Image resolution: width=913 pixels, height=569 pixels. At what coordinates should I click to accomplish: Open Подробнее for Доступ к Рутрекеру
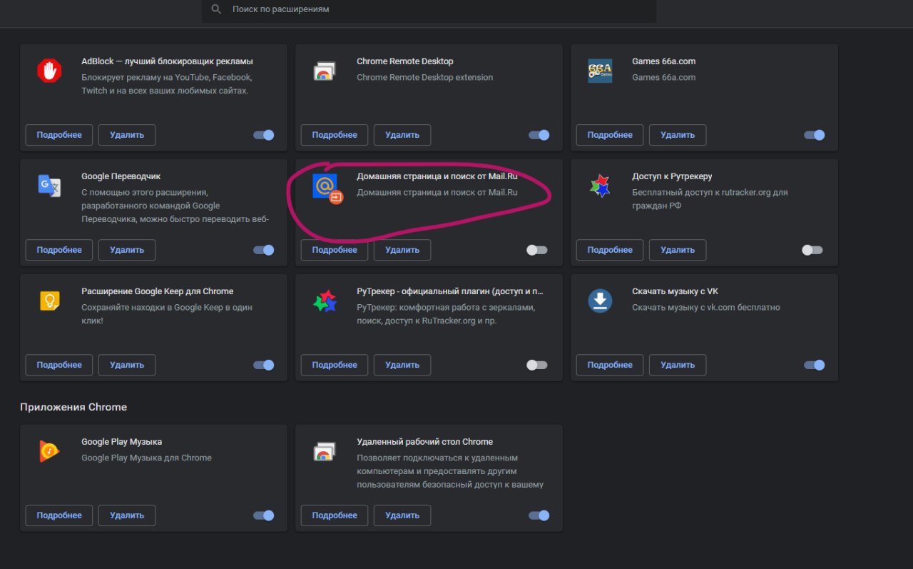click(x=610, y=250)
